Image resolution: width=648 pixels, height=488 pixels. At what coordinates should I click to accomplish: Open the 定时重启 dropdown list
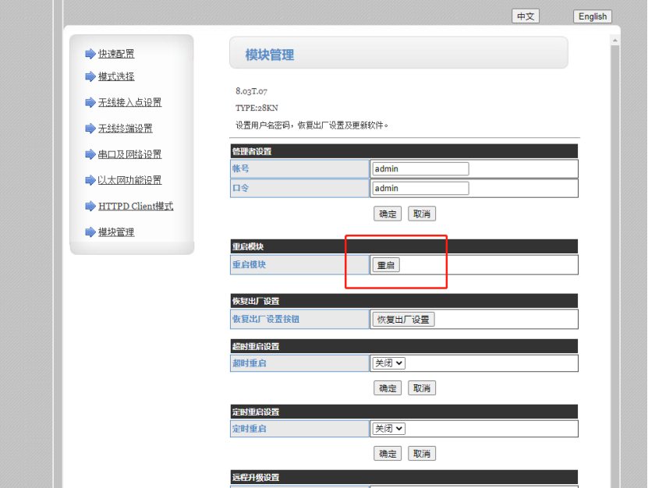point(389,429)
